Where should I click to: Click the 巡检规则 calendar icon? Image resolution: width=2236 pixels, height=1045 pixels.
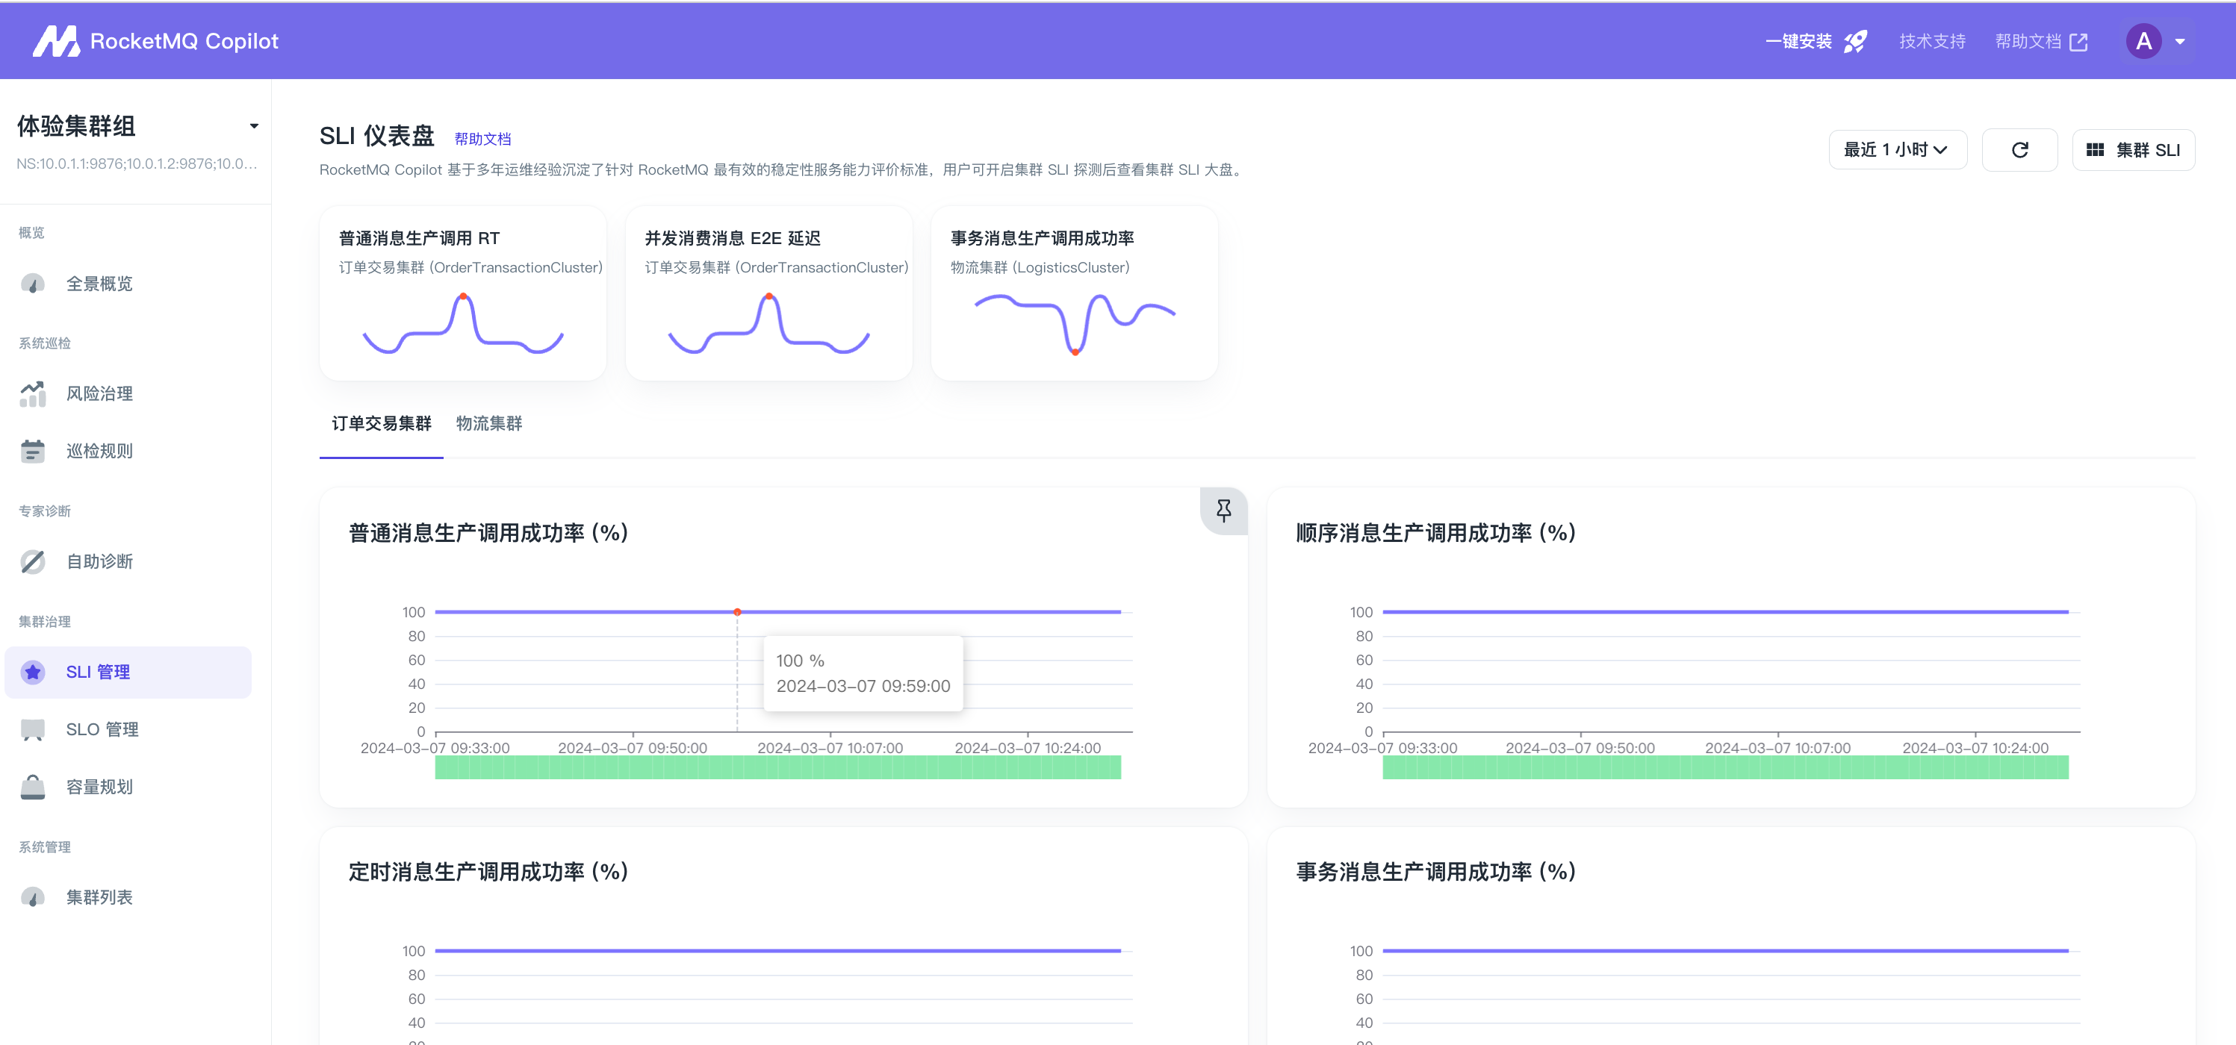[x=33, y=451]
